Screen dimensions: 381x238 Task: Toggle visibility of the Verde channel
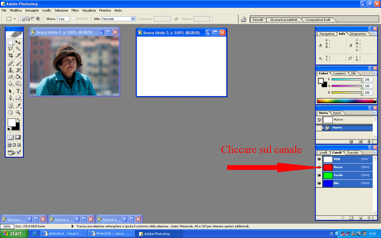(319, 175)
